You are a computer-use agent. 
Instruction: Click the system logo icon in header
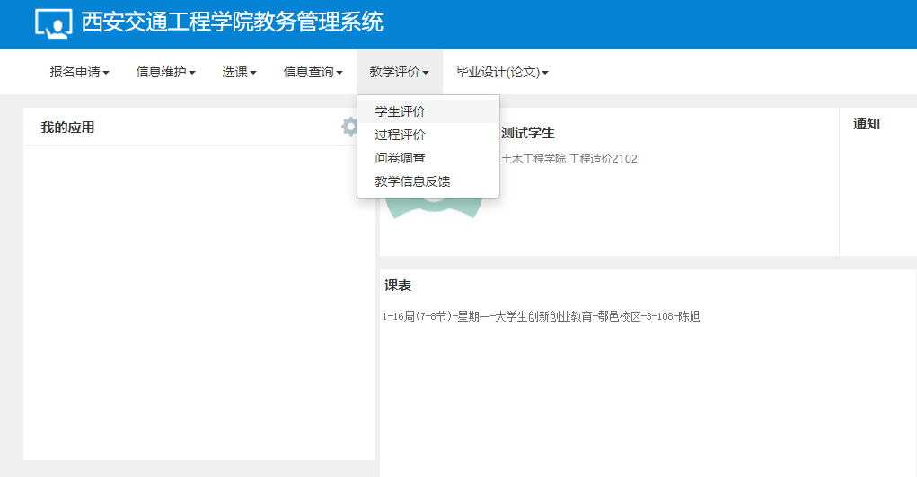53,24
